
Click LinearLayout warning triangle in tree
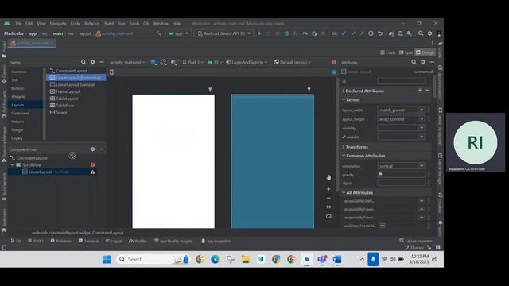pyautogui.click(x=92, y=172)
